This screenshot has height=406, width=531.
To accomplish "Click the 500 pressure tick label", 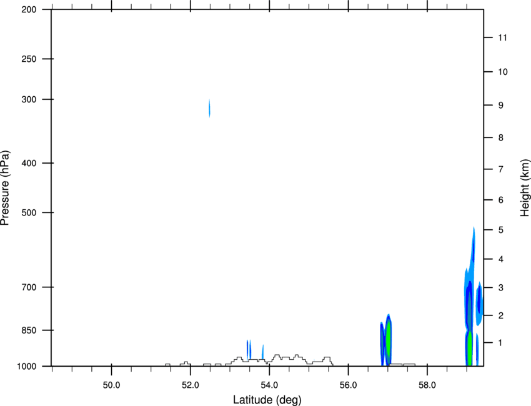I will [x=29, y=212].
